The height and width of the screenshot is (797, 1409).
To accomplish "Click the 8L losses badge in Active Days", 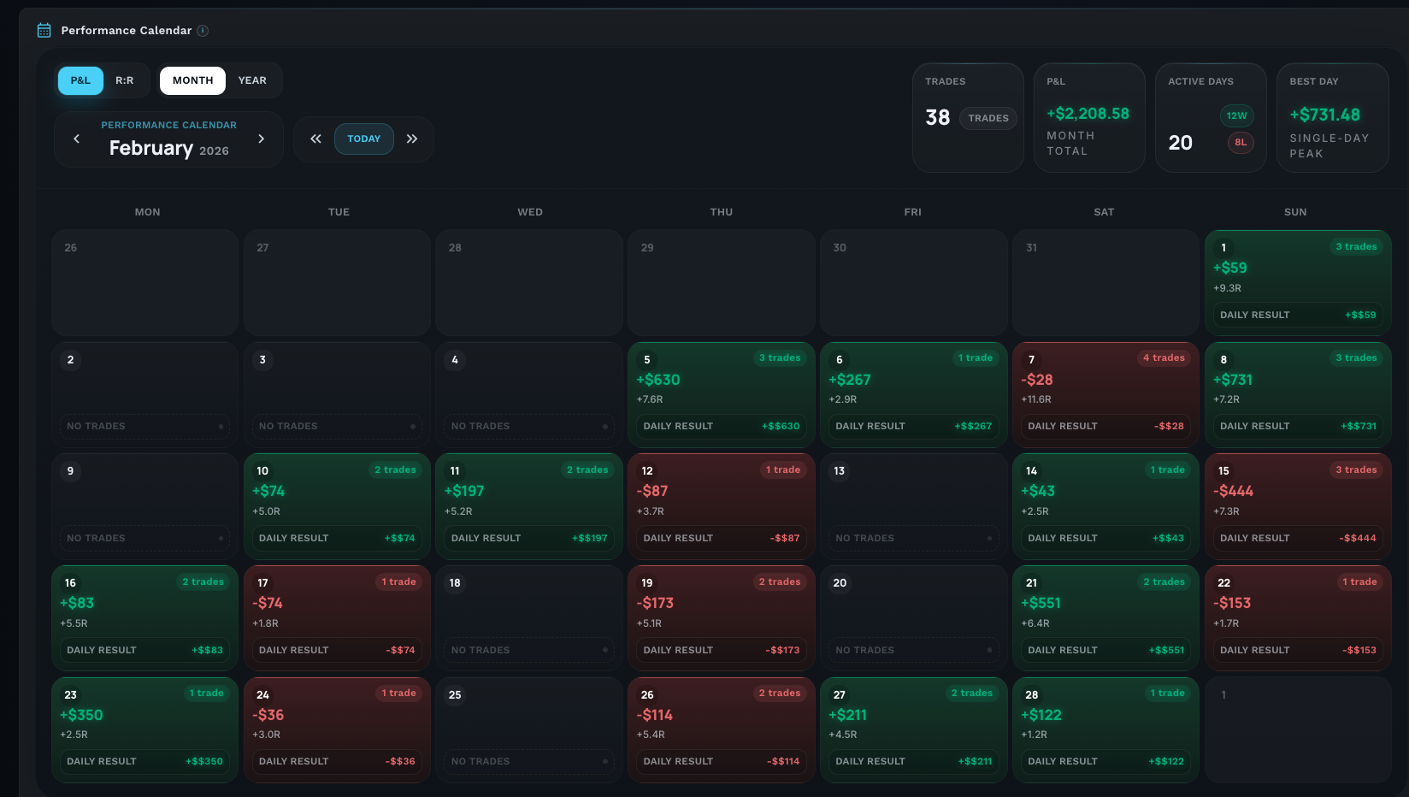I will pyautogui.click(x=1241, y=143).
